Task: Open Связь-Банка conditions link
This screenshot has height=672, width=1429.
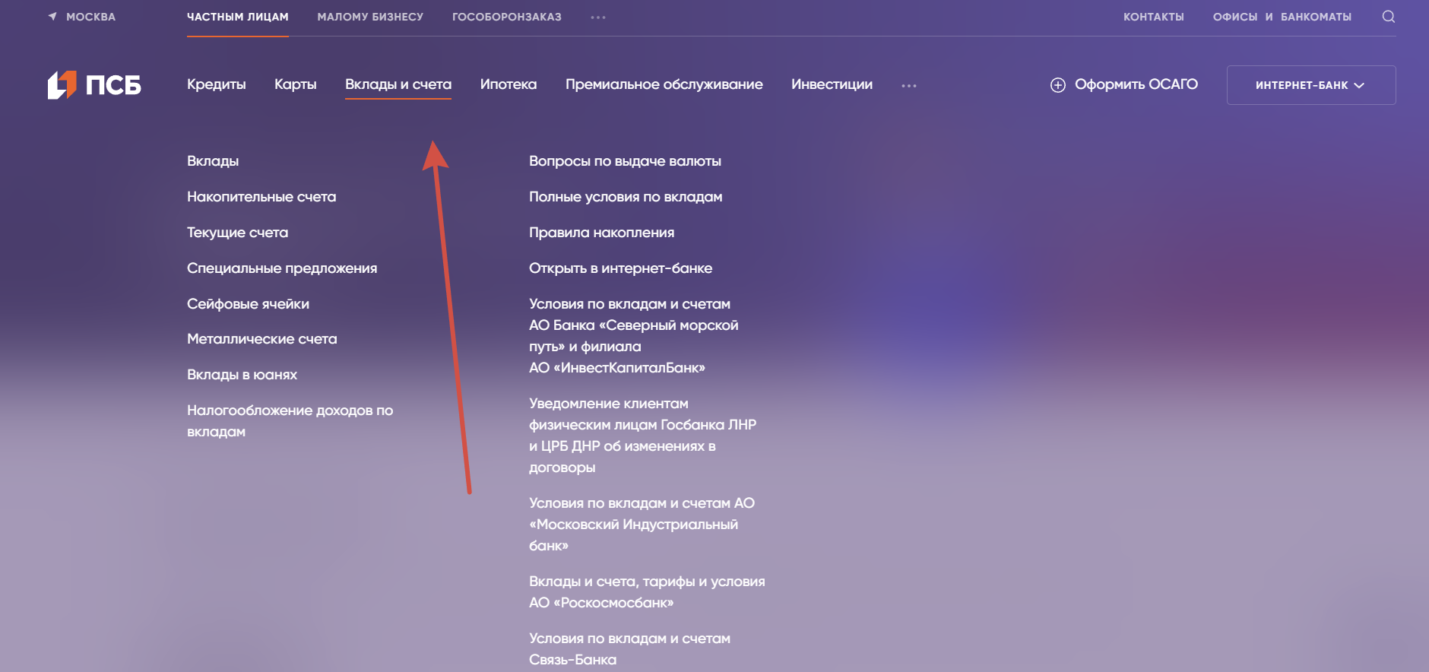Action: pyautogui.click(x=630, y=649)
